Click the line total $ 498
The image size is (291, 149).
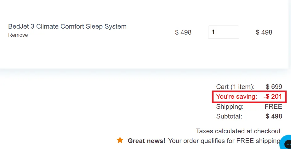point(264,32)
